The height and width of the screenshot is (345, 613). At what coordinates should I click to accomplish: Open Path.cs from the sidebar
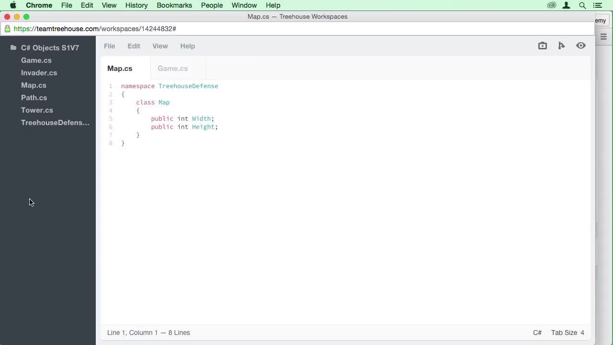click(34, 98)
